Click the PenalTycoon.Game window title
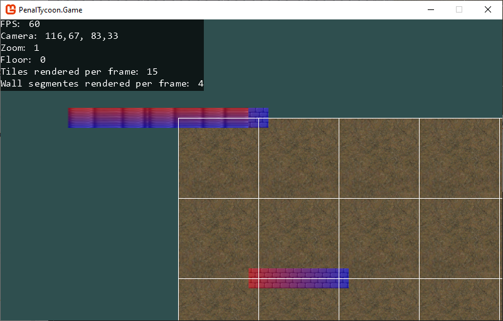The height and width of the screenshot is (321, 503). pyautogui.click(x=50, y=10)
